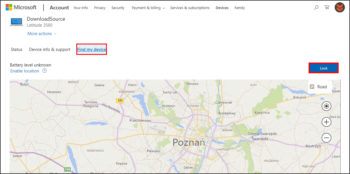
Task: Open the Security section
Action: coord(118,8)
